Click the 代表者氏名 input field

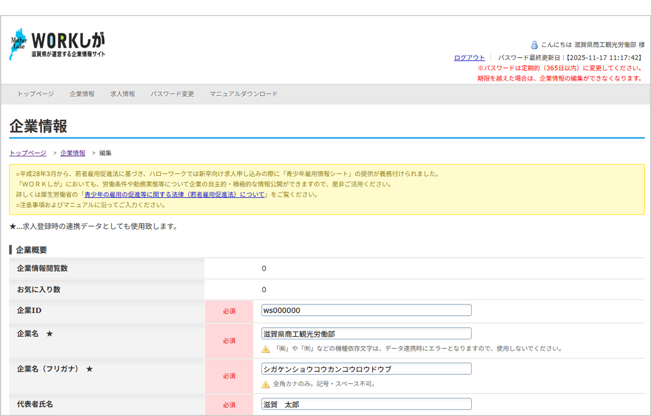click(366, 404)
